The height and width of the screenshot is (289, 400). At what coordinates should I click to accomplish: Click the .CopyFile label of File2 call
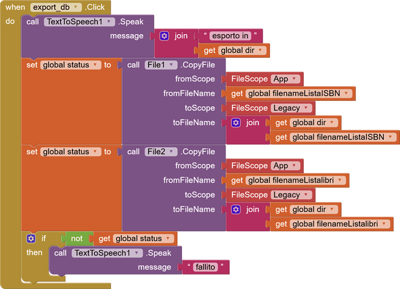198,152
